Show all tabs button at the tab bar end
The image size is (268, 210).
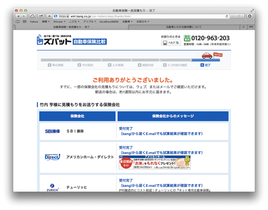[x=251, y=27]
